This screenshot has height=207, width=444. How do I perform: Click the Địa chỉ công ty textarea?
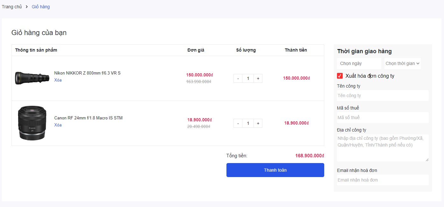(383, 148)
